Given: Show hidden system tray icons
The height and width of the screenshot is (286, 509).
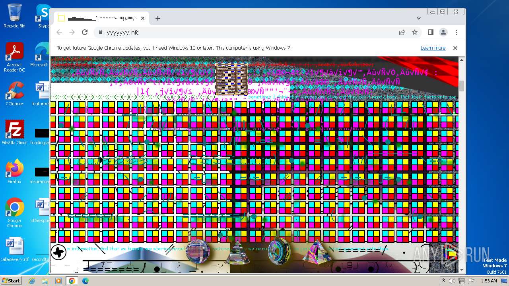Looking at the screenshot, I should [x=443, y=281].
